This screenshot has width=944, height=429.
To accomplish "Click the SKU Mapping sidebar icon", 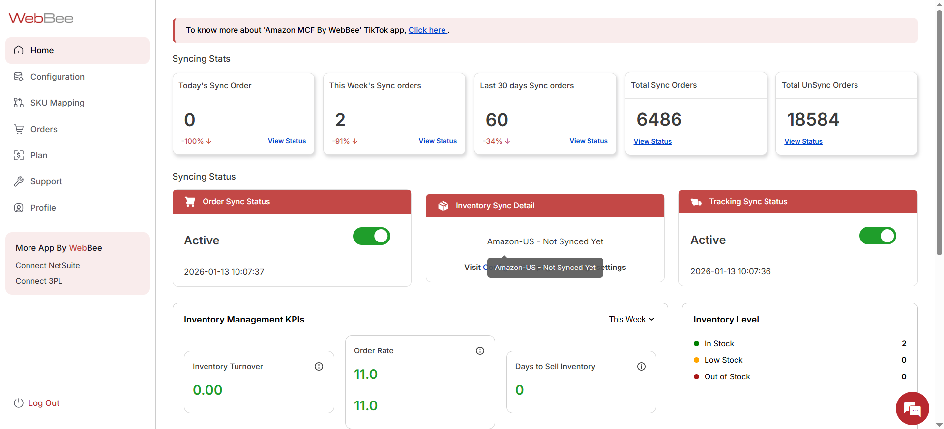I will point(19,103).
